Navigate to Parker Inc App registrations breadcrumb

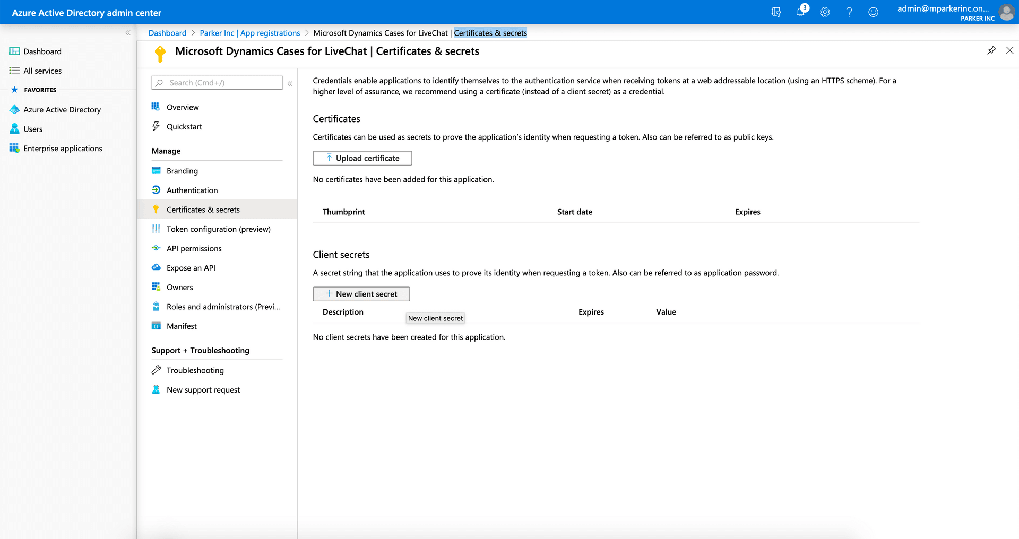coord(249,32)
